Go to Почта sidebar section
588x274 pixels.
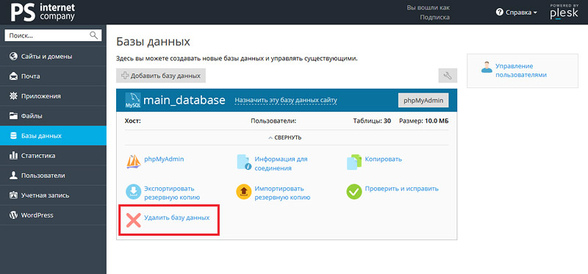pyautogui.click(x=53, y=76)
